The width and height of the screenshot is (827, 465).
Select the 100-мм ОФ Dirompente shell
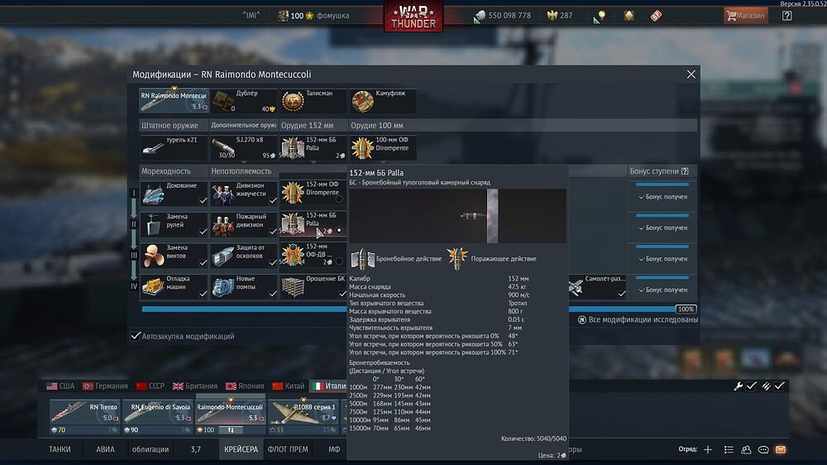click(x=383, y=148)
